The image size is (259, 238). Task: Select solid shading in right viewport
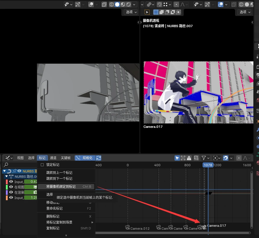(247, 4)
